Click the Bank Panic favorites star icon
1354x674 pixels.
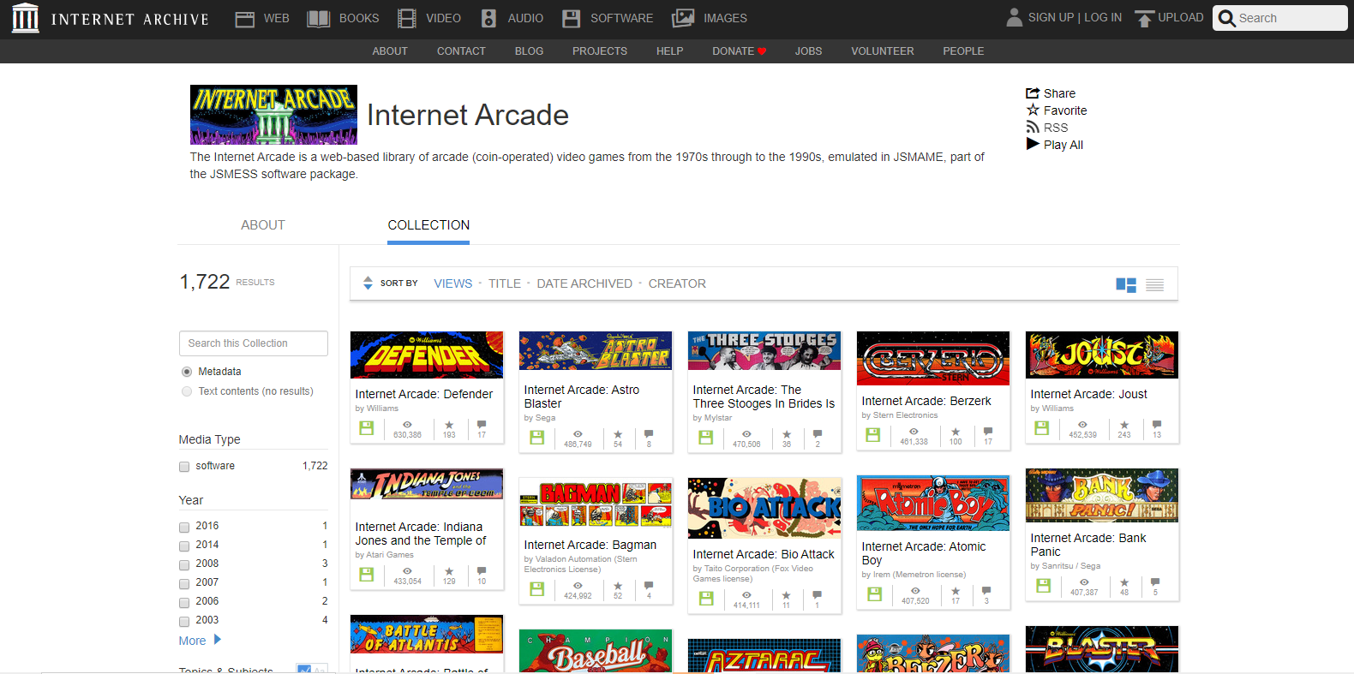(x=1124, y=582)
